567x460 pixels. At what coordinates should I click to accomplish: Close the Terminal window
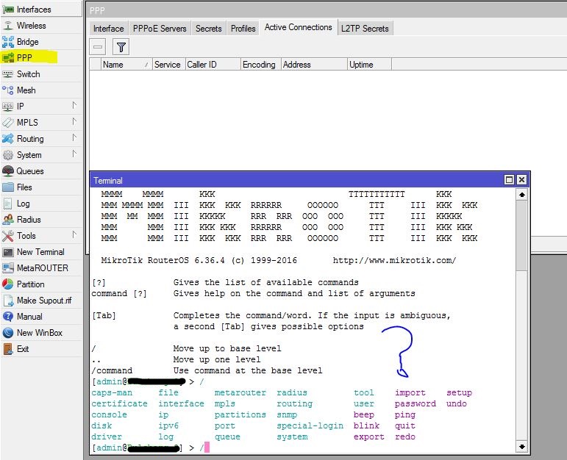521,179
